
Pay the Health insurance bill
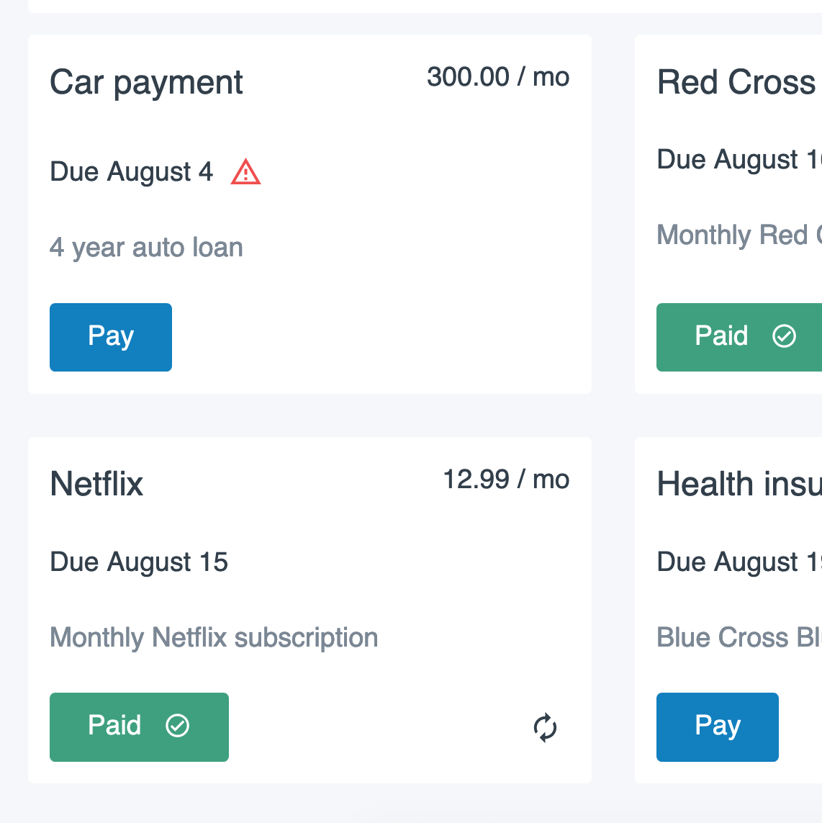tap(717, 727)
